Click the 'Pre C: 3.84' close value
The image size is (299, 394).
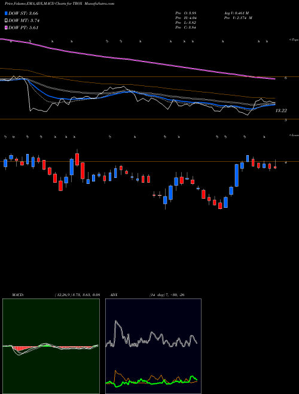[186, 27]
